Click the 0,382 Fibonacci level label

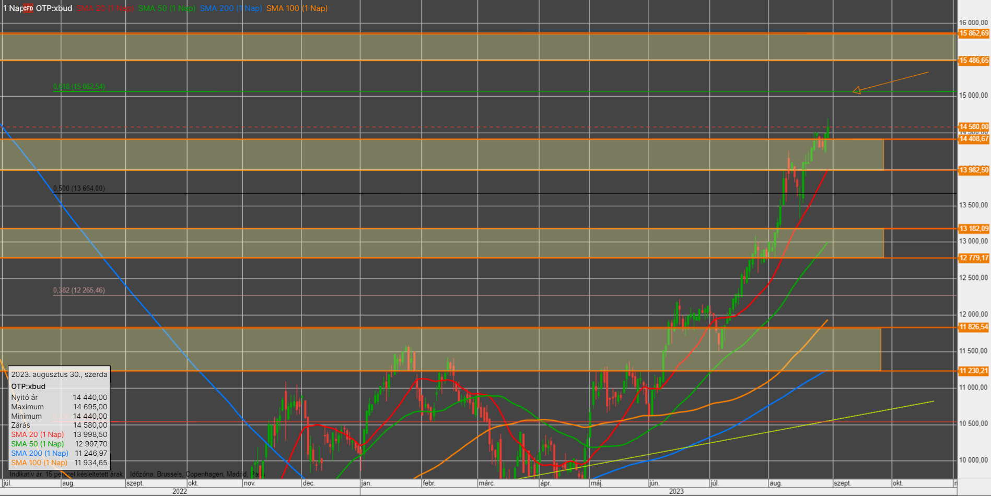pyautogui.click(x=79, y=290)
